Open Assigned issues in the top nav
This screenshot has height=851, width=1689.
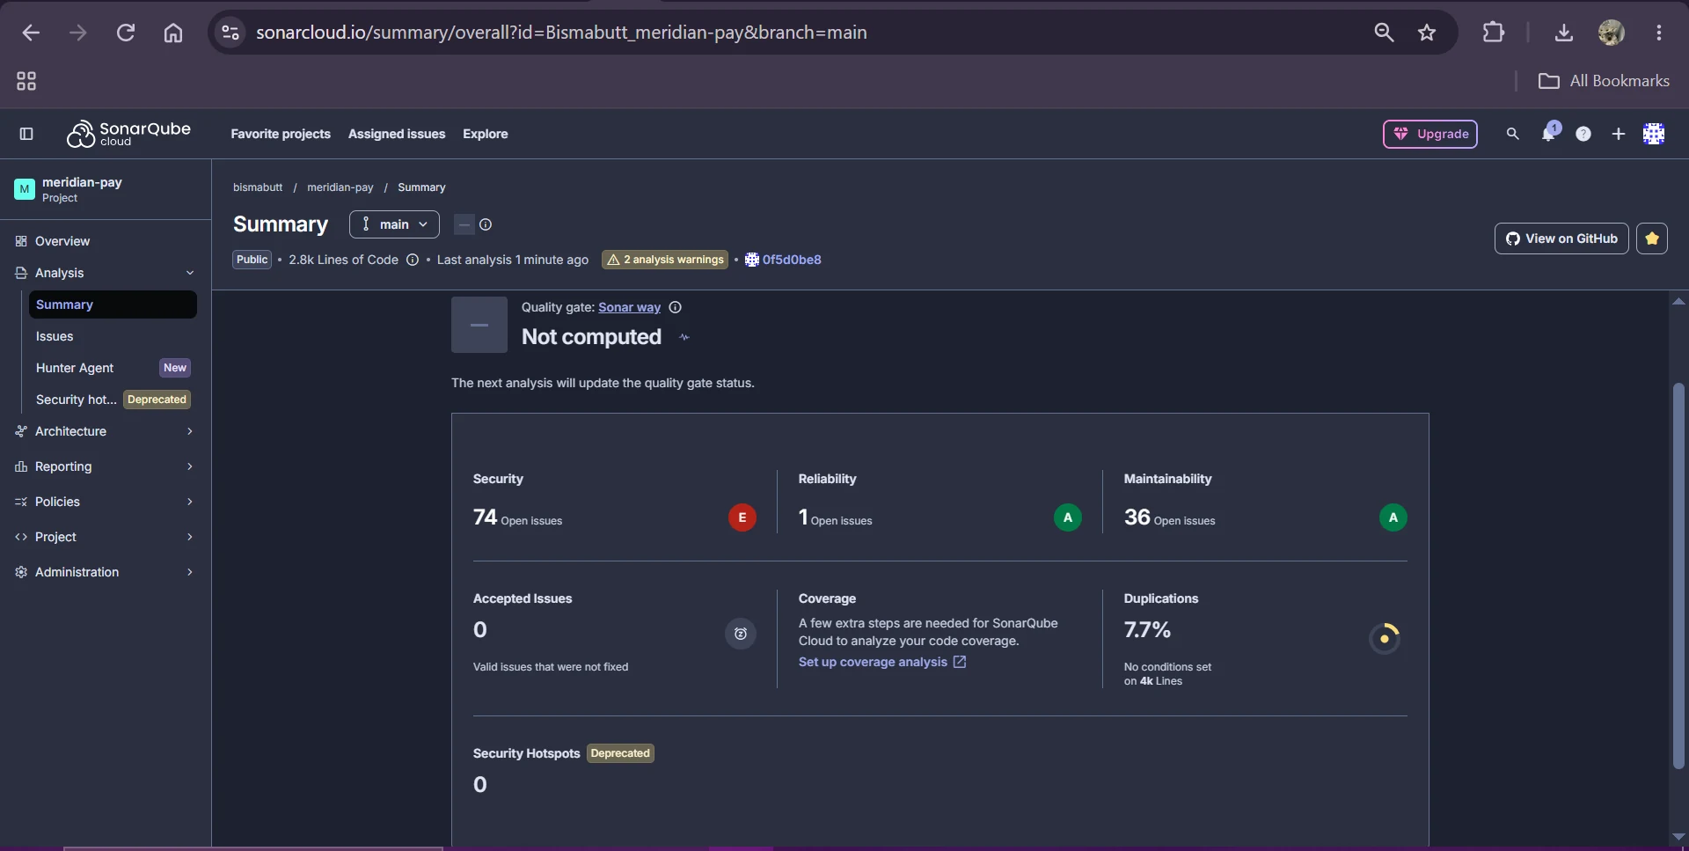click(397, 134)
